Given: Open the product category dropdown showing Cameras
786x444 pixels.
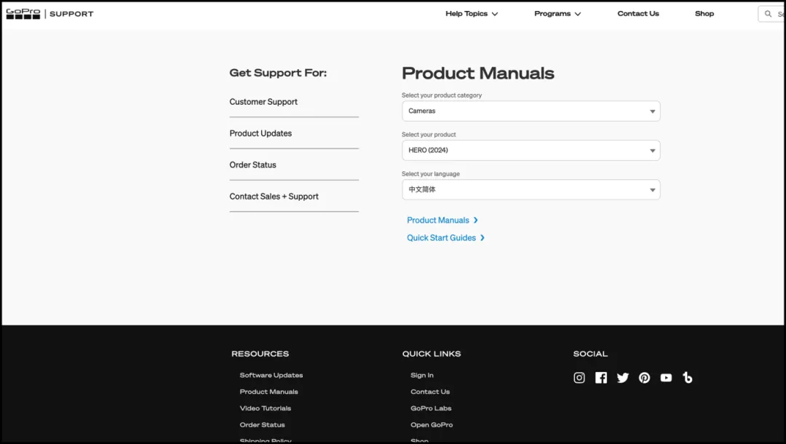Looking at the screenshot, I should coord(531,111).
